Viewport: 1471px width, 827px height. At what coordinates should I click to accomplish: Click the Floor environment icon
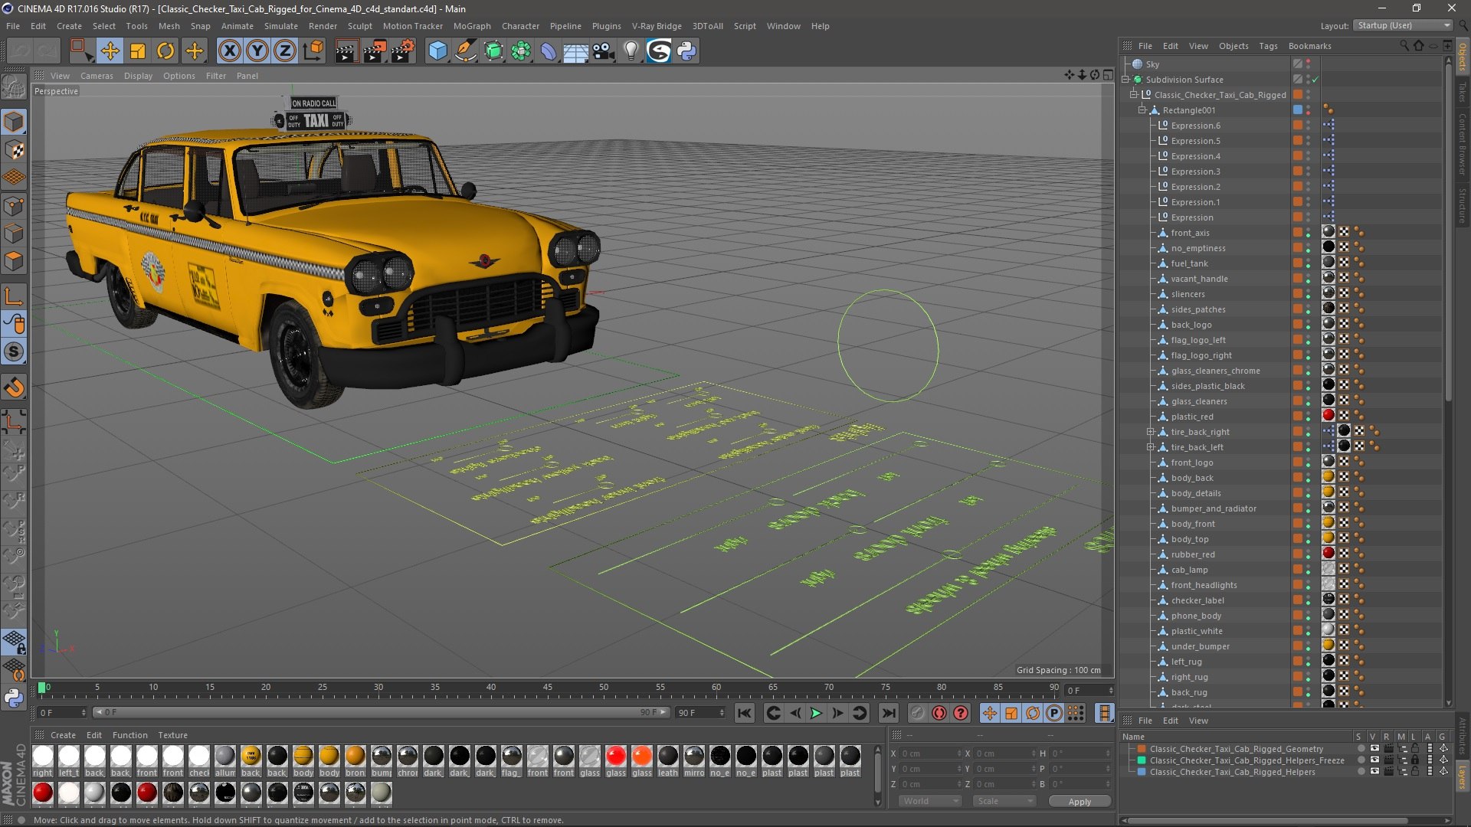(576, 51)
